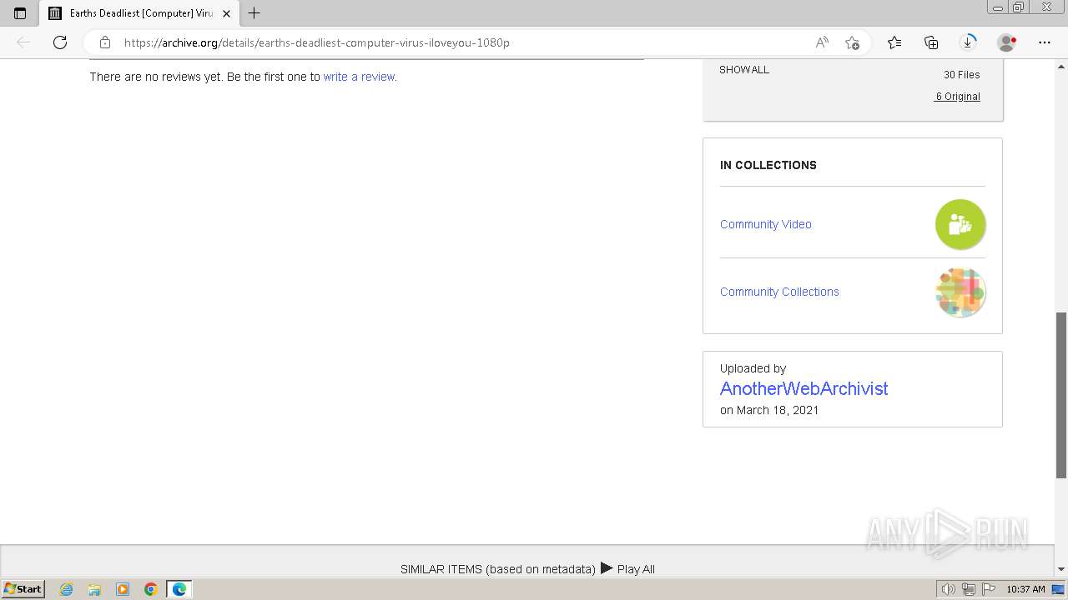Click the 10:37 AM clock
Image resolution: width=1068 pixels, height=600 pixels.
(x=1025, y=589)
